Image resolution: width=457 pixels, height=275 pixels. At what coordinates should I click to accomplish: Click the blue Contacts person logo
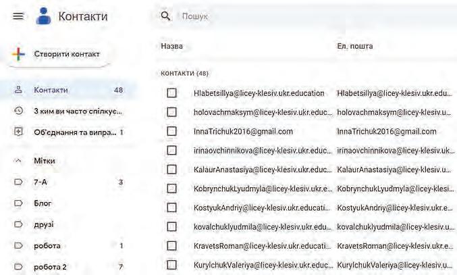pos(43,16)
